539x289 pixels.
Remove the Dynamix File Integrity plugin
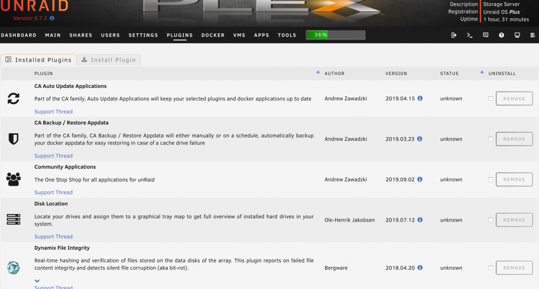tap(514, 267)
